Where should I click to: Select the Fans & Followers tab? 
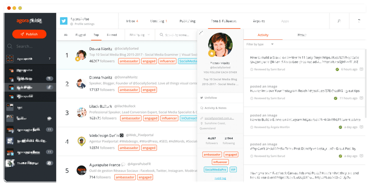(224, 21)
